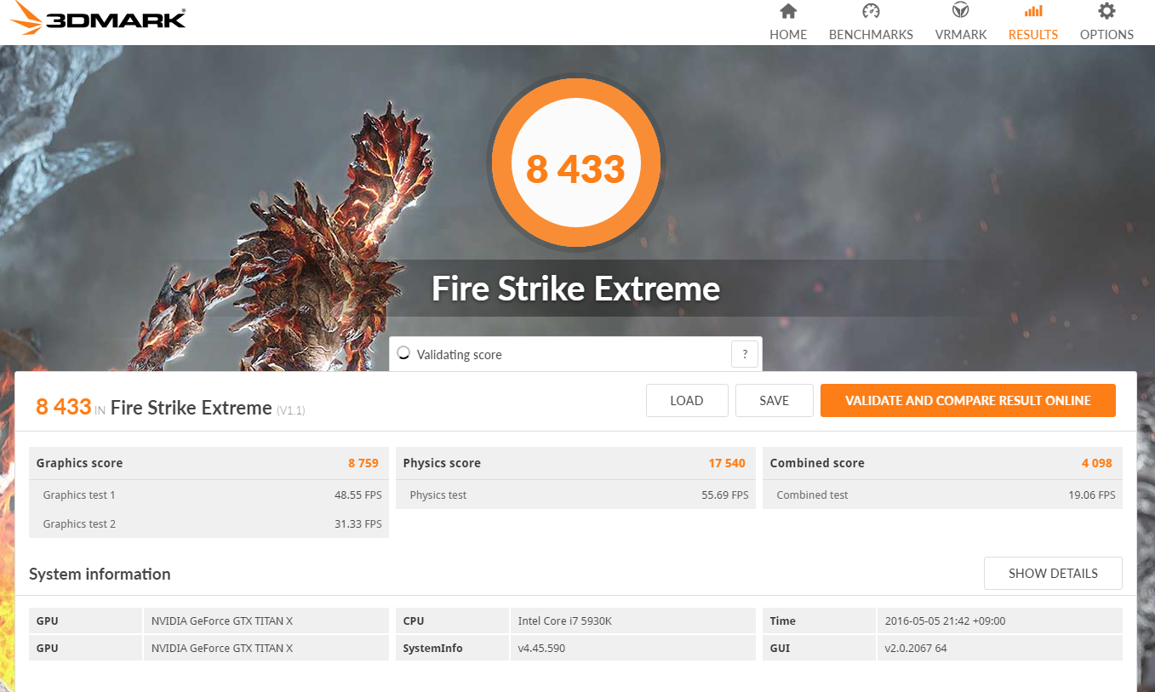Viewport: 1155px width, 692px height.
Task: Click the 55.69 FPS value
Action: (725, 495)
